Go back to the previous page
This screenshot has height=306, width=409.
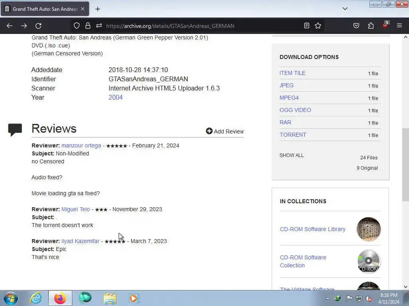click(x=10, y=26)
